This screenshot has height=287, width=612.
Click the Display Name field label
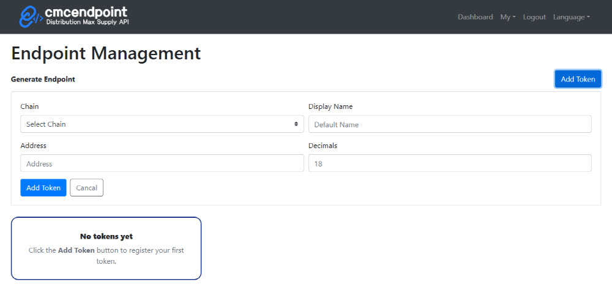330,106
